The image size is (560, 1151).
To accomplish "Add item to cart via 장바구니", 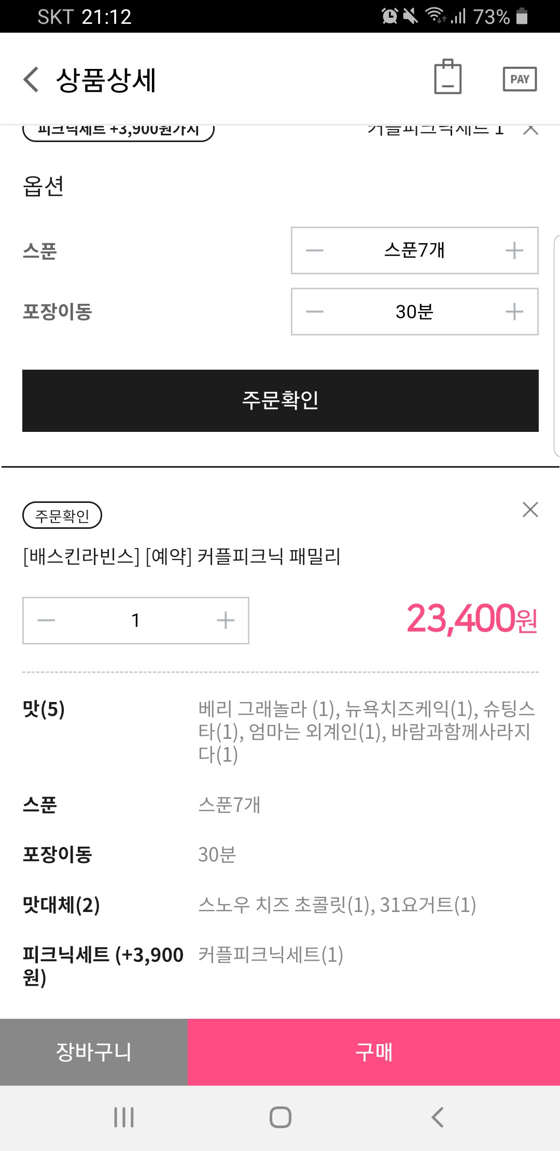I will click(94, 1052).
